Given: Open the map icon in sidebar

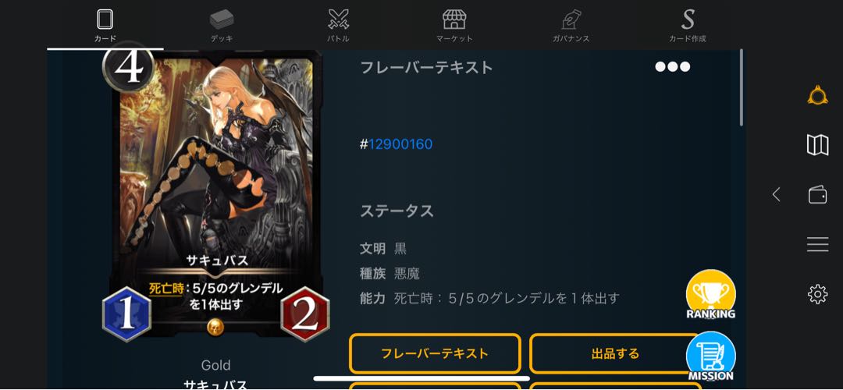Looking at the screenshot, I should (x=817, y=145).
